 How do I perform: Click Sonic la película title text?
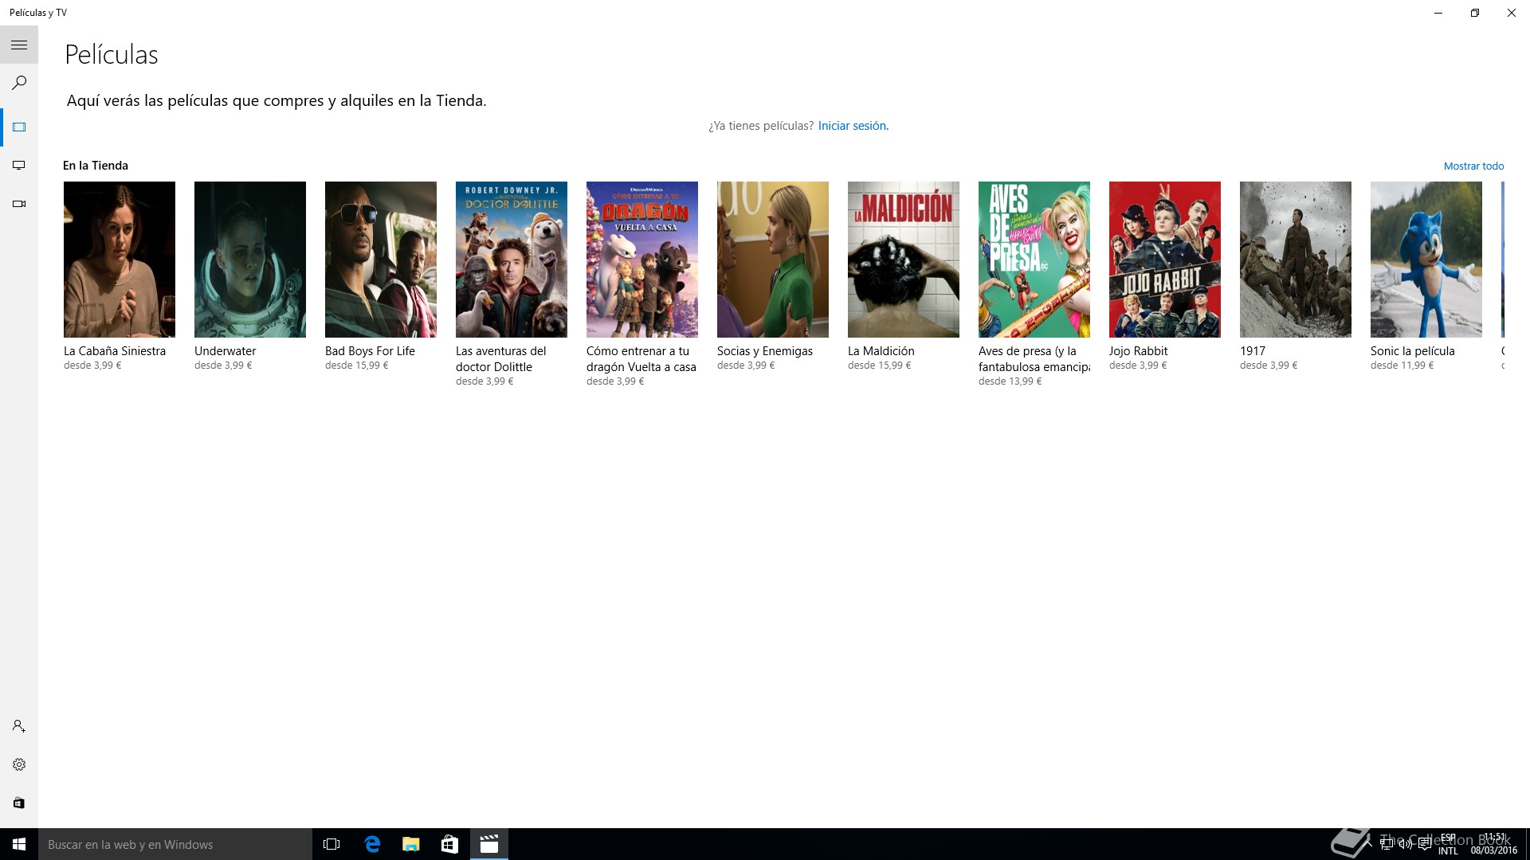click(x=1413, y=351)
